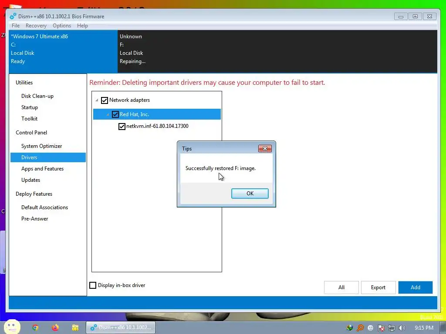Image resolution: width=446 pixels, height=334 pixels.
Task: Select Drivers in the sidebar
Action: tap(48, 157)
